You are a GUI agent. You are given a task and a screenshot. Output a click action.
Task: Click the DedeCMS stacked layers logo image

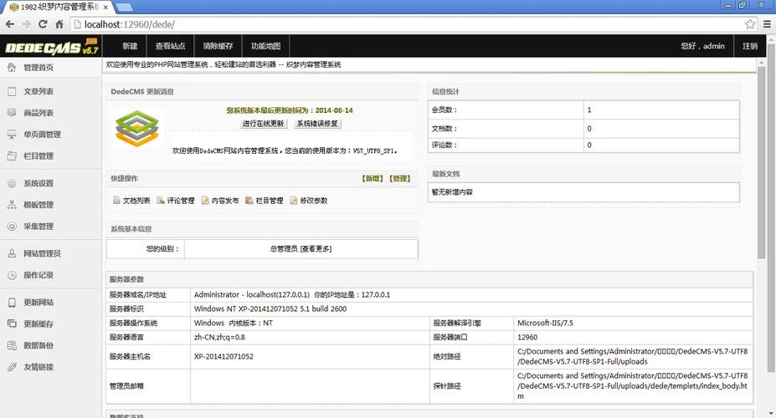(x=137, y=129)
